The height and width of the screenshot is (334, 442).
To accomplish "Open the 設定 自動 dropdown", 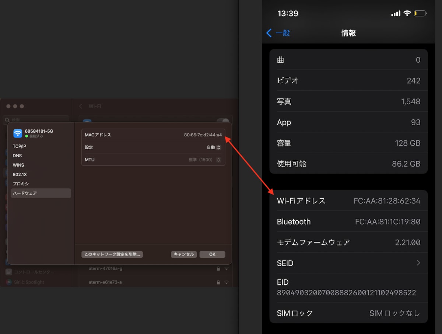I will (x=214, y=147).
